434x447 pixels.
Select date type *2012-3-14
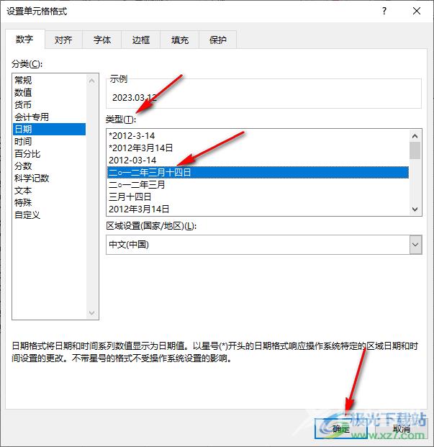pyautogui.click(x=258, y=136)
